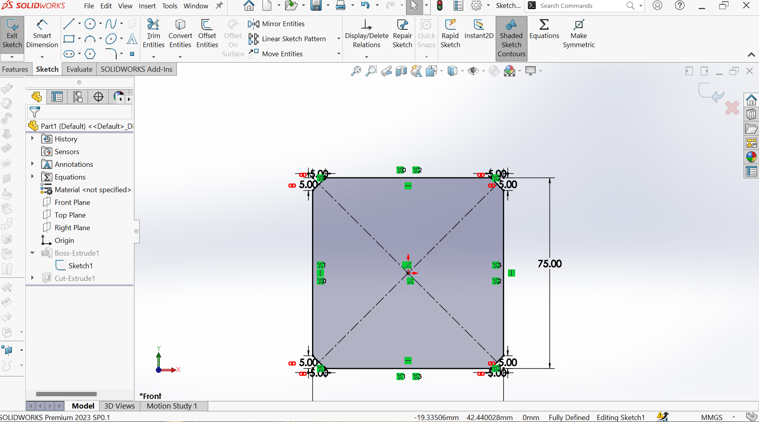Image resolution: width=759 pixels, height=422 pixels.
Task: Select the Straight Slot tool
Action: pyautogui.click(x=69, y=53)
